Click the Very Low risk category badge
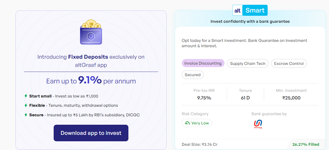329x150 pixels. point(197,123)
